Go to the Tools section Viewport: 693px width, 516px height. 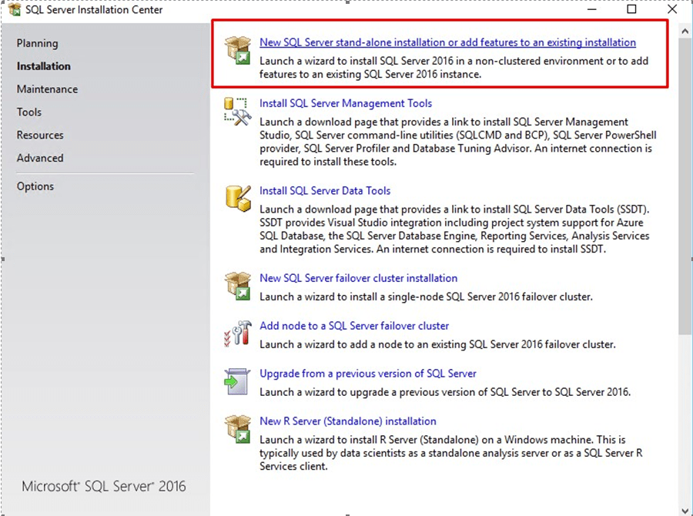29,112
